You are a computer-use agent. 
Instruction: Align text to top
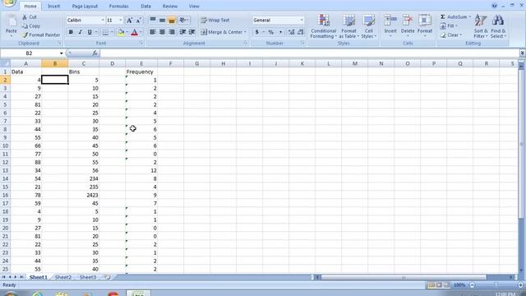[x=153, y=20]
